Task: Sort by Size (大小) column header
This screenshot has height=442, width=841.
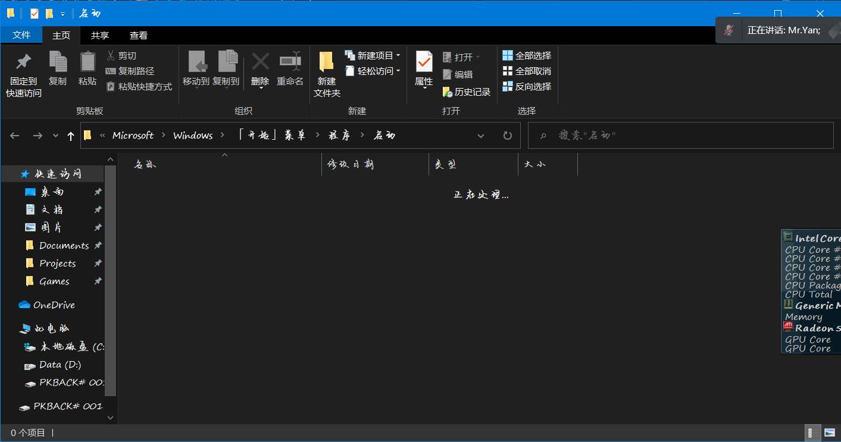Action: click(x=548, y=165)
